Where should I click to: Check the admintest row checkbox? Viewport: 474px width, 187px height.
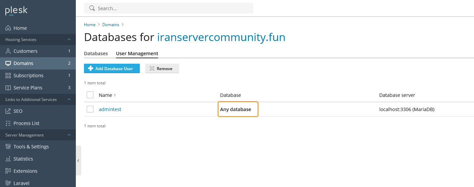click(90, 109)
